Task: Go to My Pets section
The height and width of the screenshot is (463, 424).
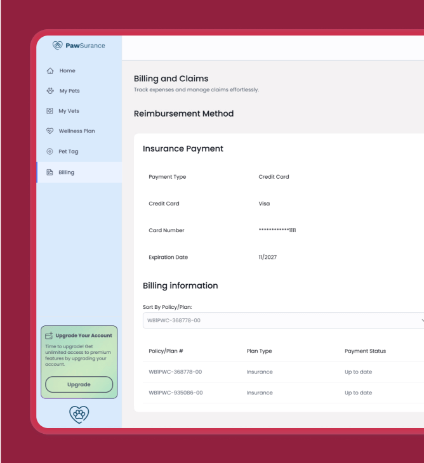Action: click(x=79, y=91)
